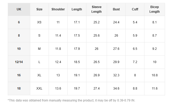Click the measurement disclaimer footnote text
The image size is (171, 109).
click(x=71, y=100)
